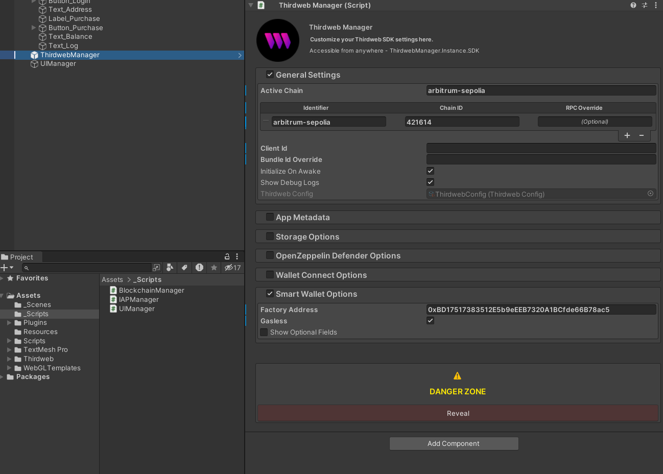The width and height of the screenshot is (663, 474).
Task: Expand the Thirdweb folder arrow
Action: (x=9, y=359)
